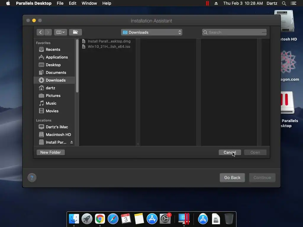The height and width of the screenshot is (227, 303).
Task: Click into the Search field
Action: coord(234,32)
